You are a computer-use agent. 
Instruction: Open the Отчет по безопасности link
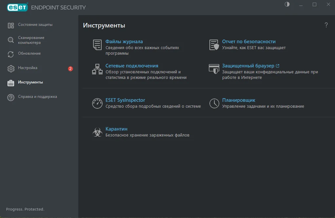pos(248,42)
